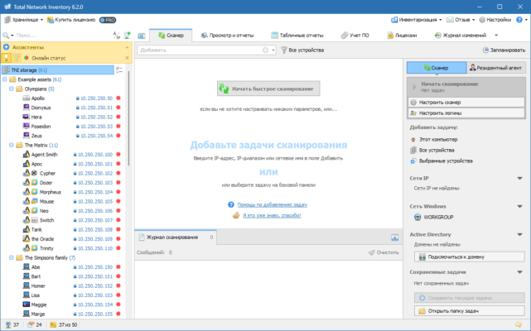Click the blue help question icon
This screenshot has height=331, width=531.
519,20
